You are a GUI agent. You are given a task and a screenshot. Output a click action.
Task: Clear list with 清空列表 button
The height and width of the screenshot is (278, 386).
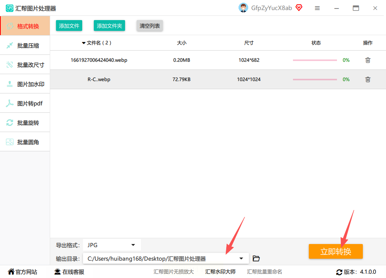click(150, 25)
